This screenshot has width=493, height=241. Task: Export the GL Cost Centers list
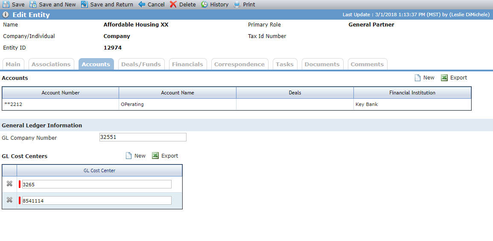click(165, 156)
